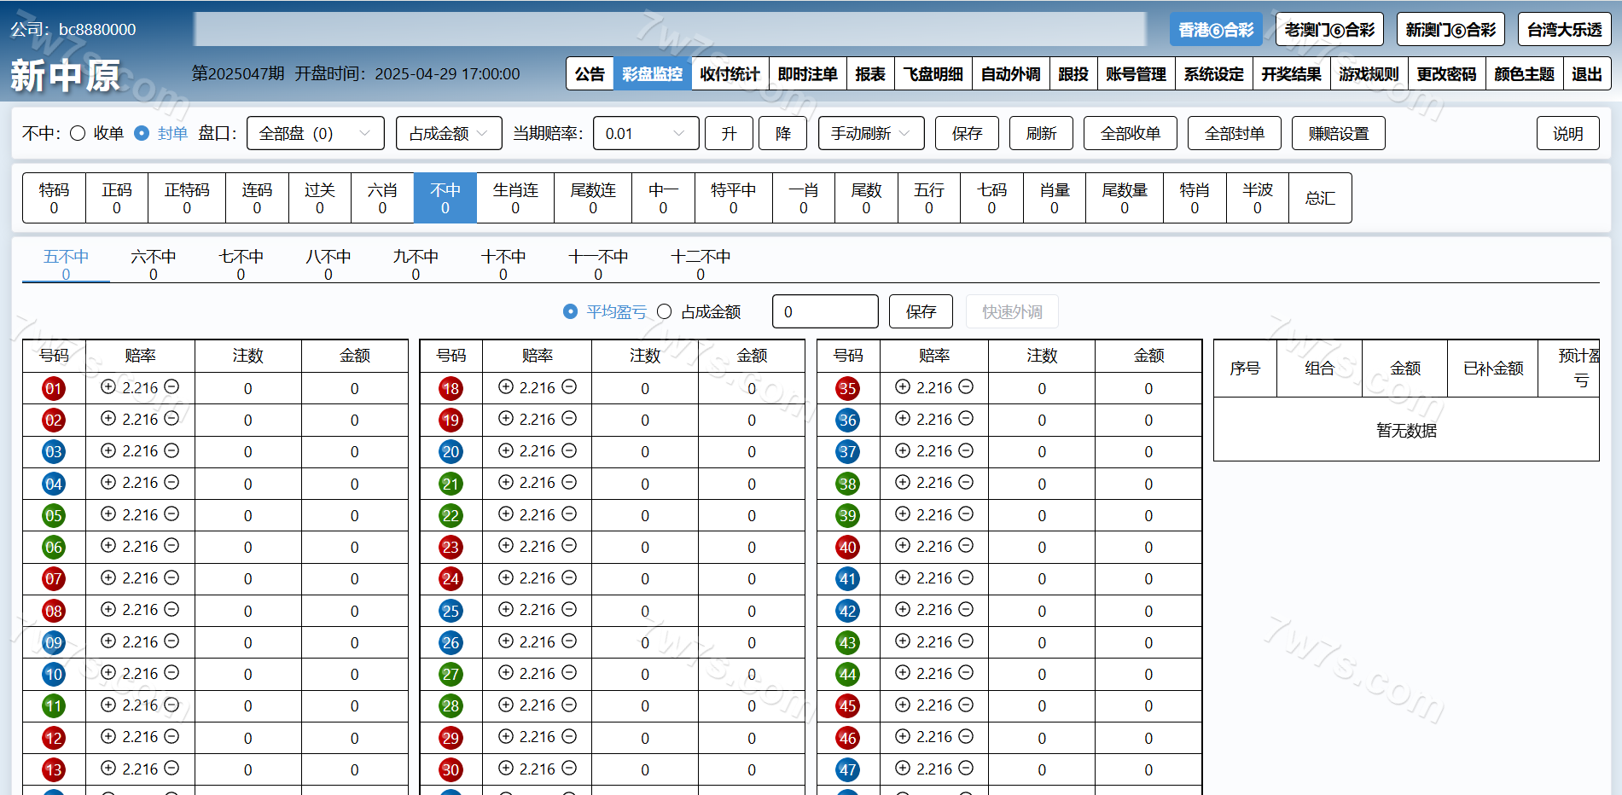
Task: Expand the 当期赔率 0.01 dropdown
Action: click(x=645, y=133)
